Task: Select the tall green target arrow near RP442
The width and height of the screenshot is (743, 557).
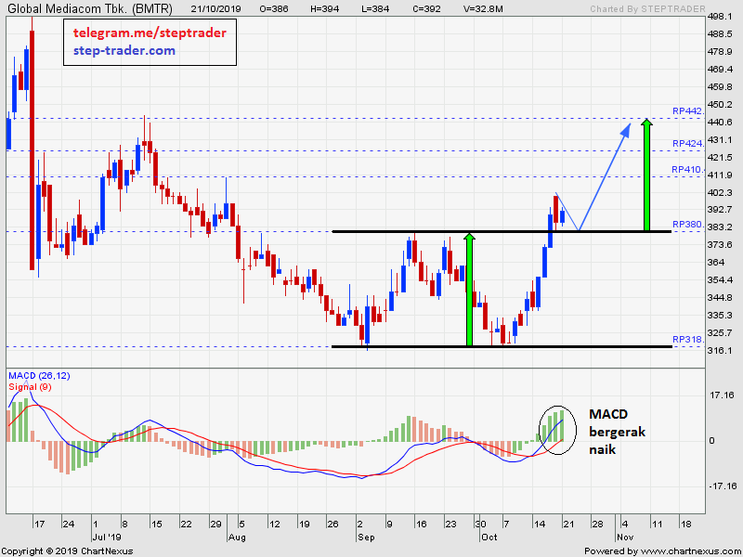Action: click(x=646, y=175)
